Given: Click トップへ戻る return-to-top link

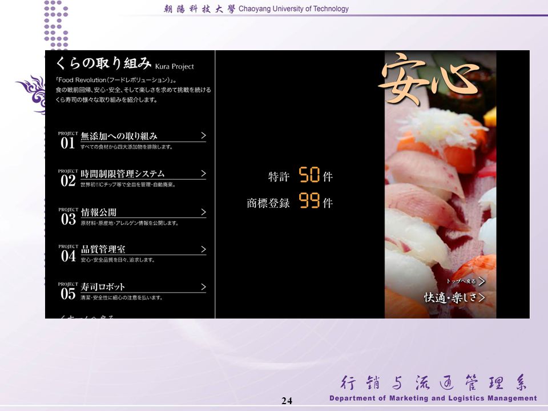Looking at the screenshot, I should [466, 281].
